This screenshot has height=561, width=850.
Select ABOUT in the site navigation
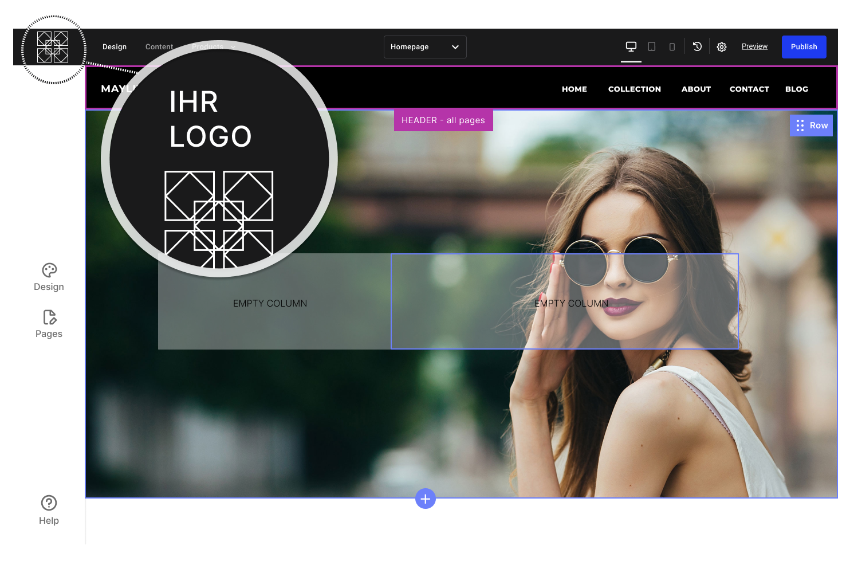(x=696, y=89)
